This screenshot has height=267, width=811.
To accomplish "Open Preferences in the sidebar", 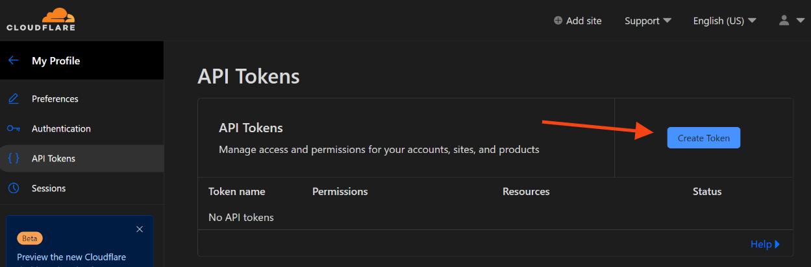I will click(x=55, y=99).
